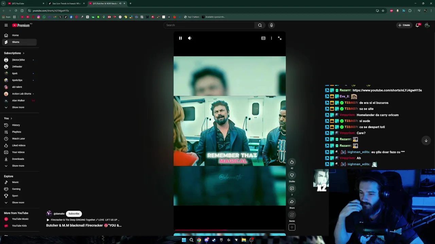Open Sport under Explore
This screenshot has height=244, width=435.
pyautogui.click(x=19, y=196)
